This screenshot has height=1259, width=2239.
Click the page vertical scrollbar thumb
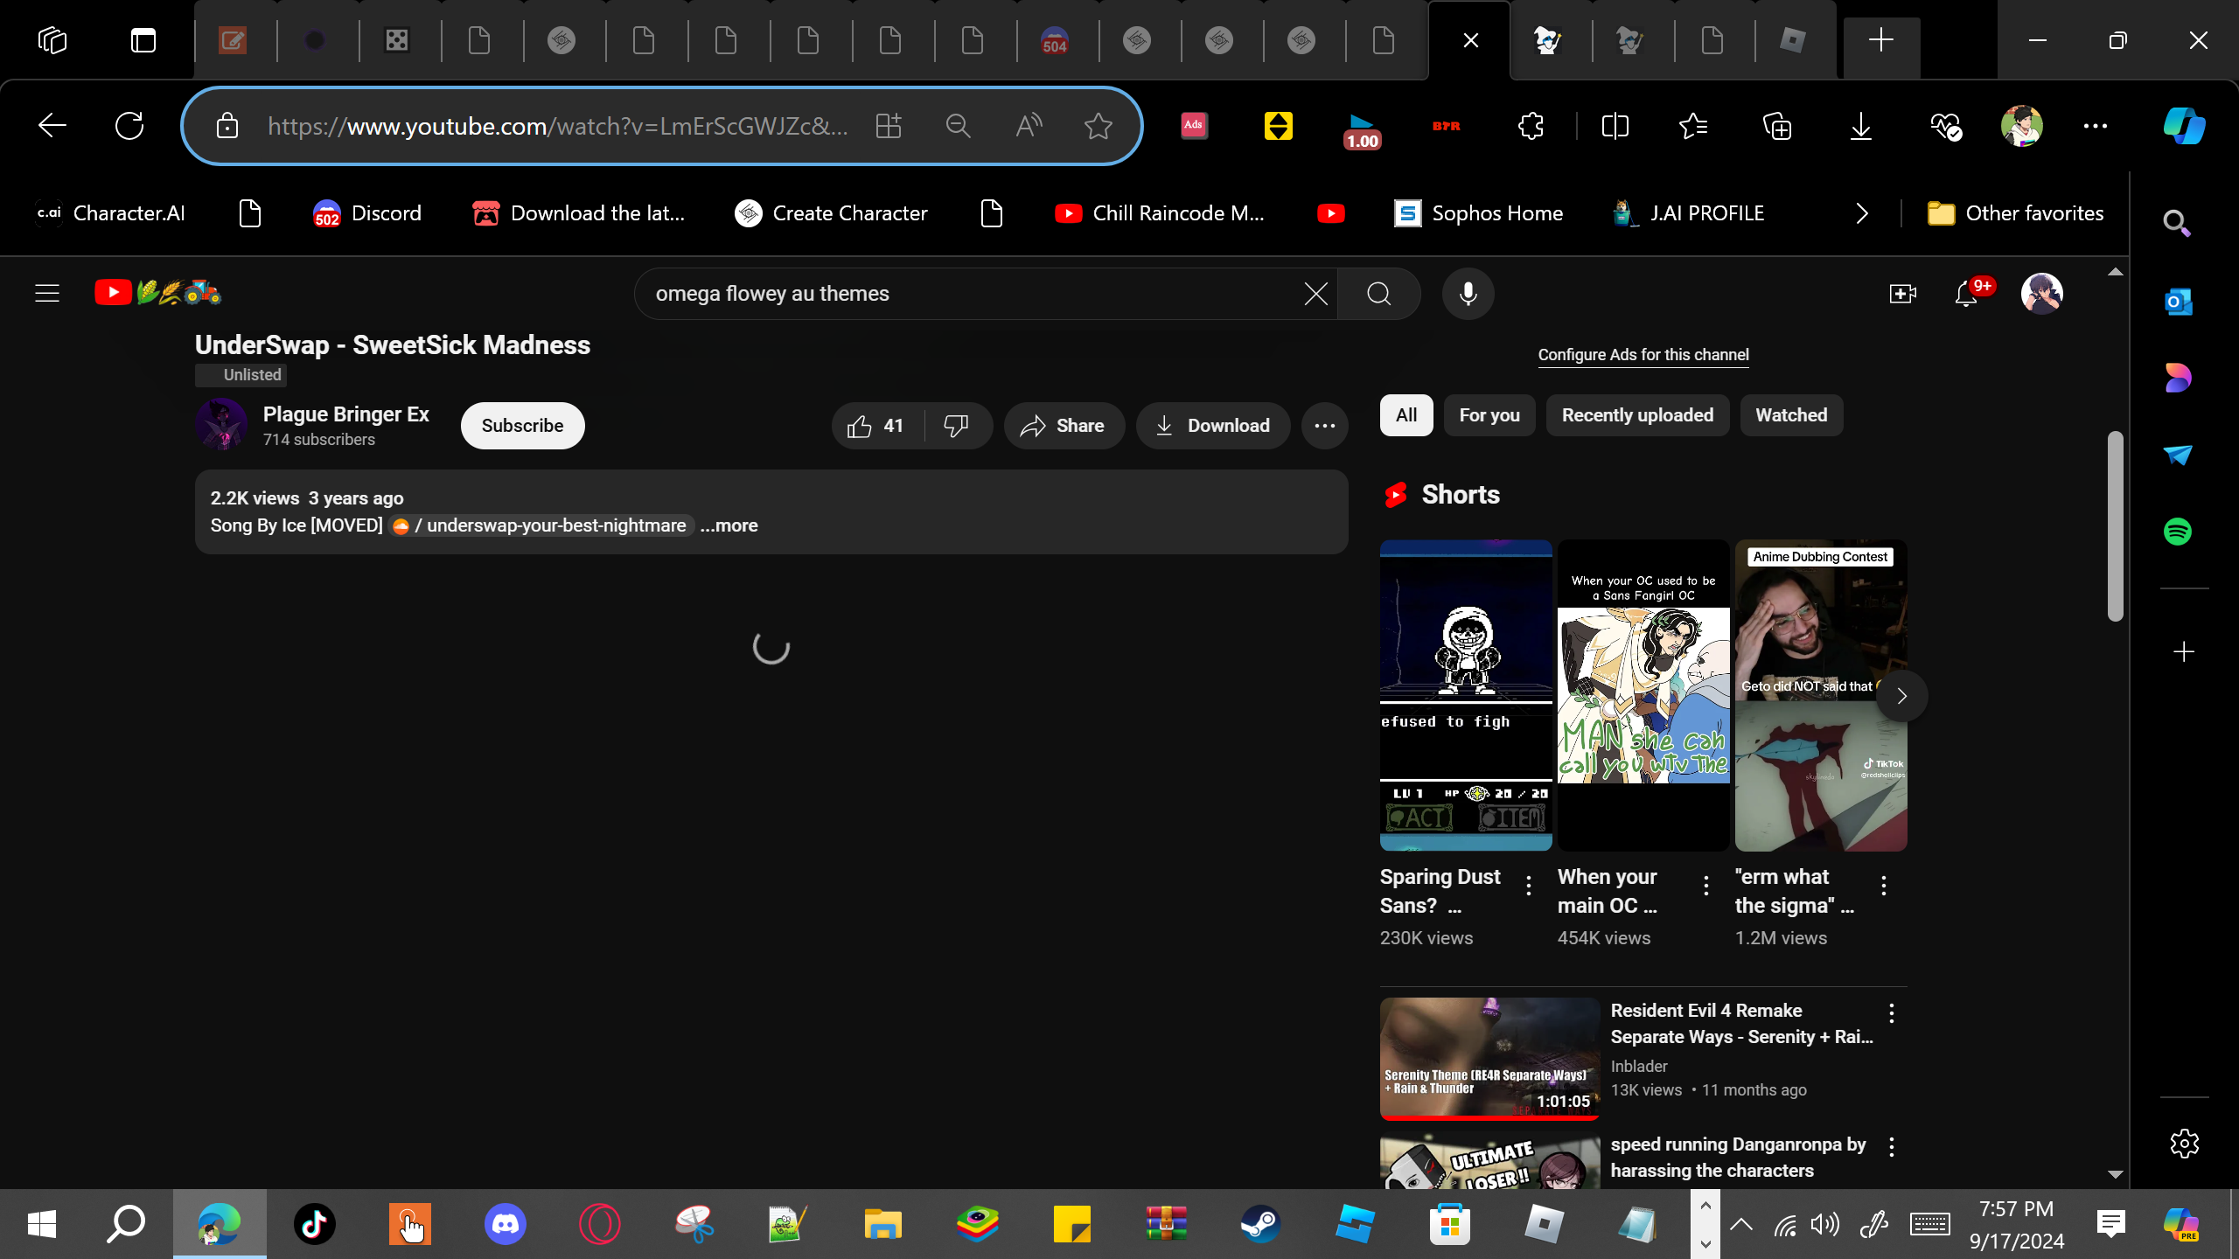click(2115, 525)
